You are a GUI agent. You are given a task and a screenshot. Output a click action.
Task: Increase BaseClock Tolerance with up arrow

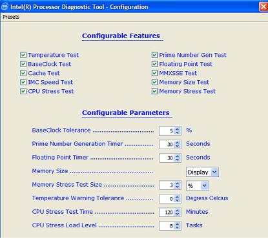[177, 129]
